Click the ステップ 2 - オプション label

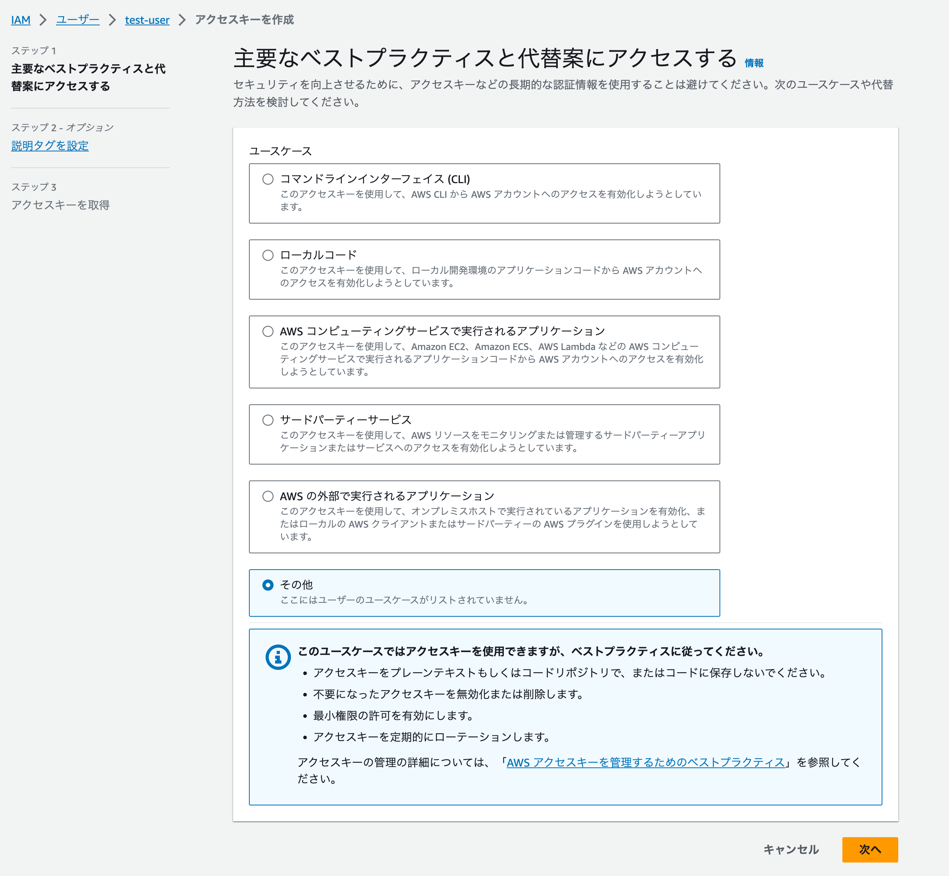pyautogui.click(x=63, y=127)
